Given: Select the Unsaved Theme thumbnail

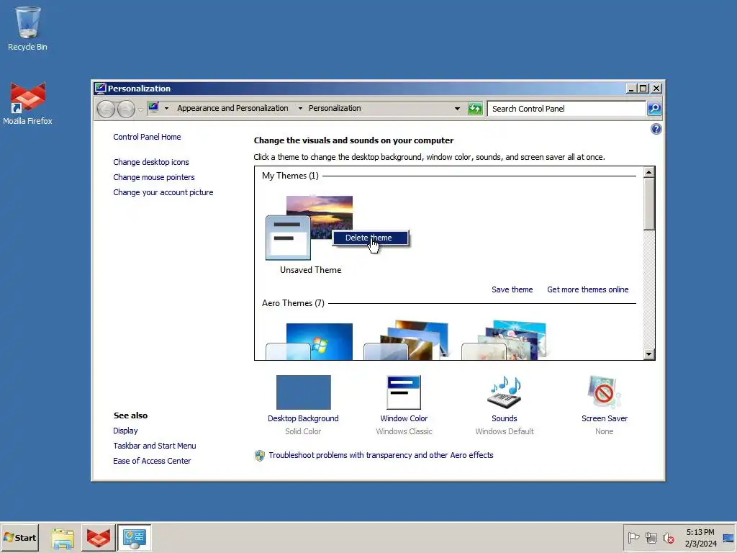Looking at the screenshot, I should click(x=309, y=228).
